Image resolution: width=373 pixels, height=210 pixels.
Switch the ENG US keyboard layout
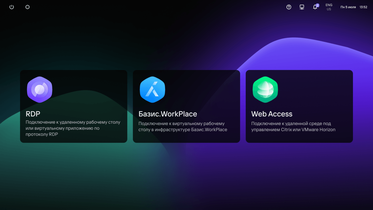[329, 7]
